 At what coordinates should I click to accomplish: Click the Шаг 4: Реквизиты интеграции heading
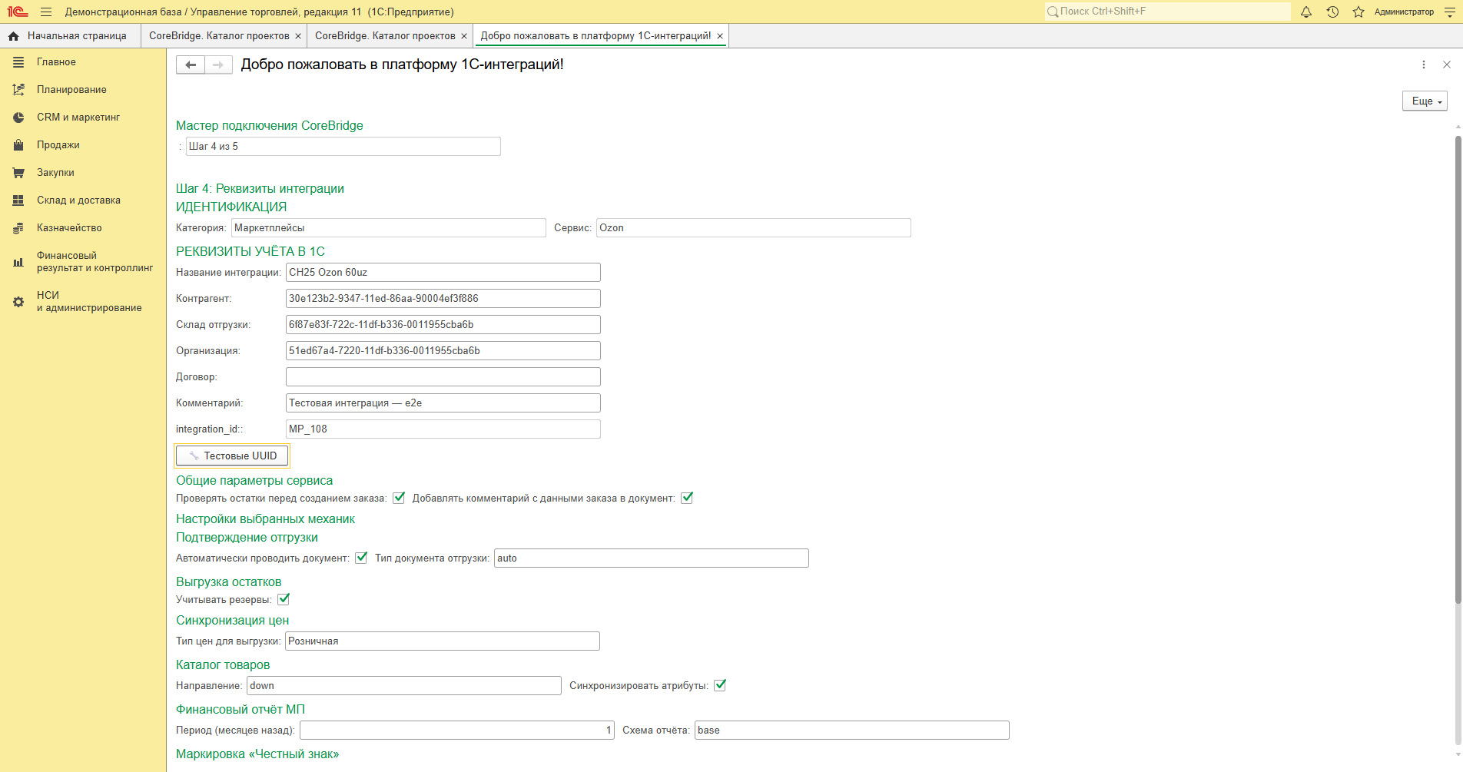click(260, 189)
